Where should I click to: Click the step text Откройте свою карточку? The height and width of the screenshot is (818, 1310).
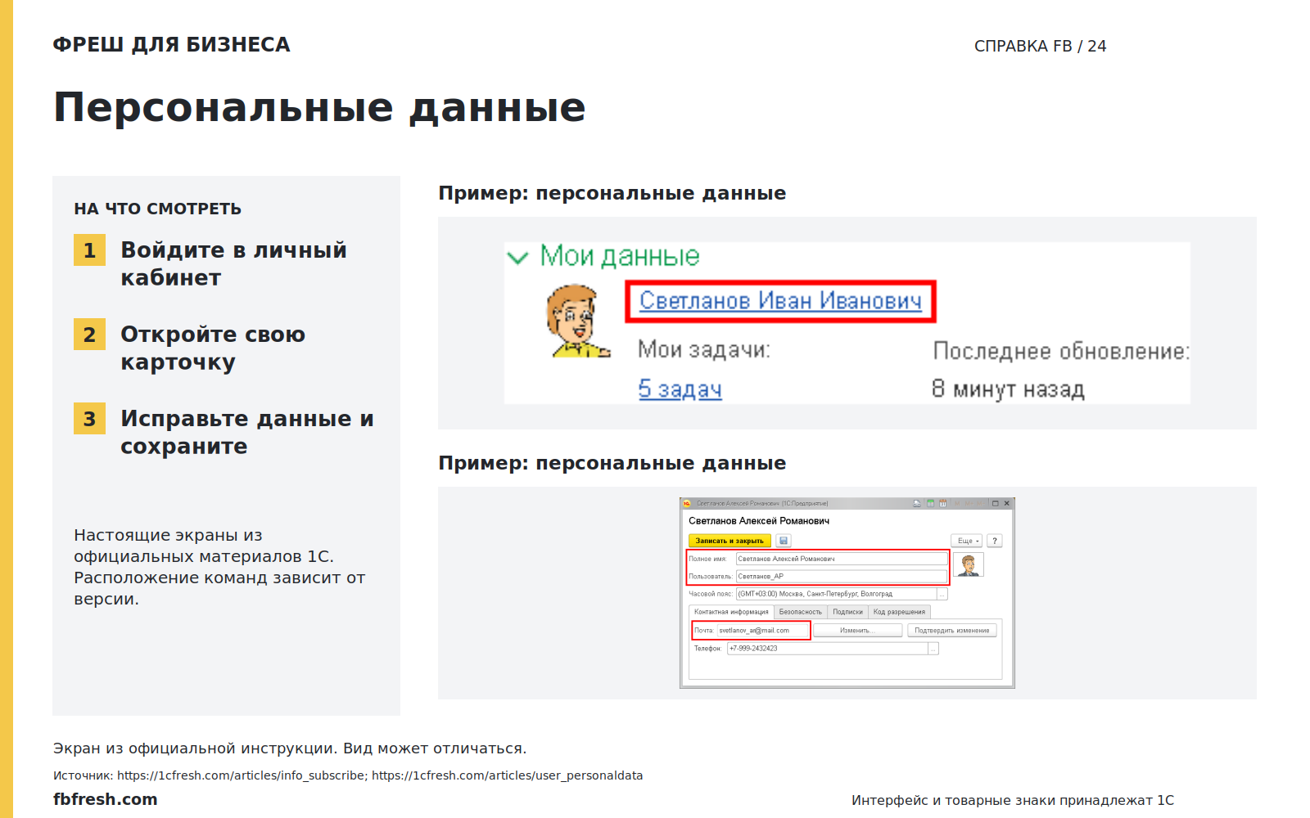(213, 348)
